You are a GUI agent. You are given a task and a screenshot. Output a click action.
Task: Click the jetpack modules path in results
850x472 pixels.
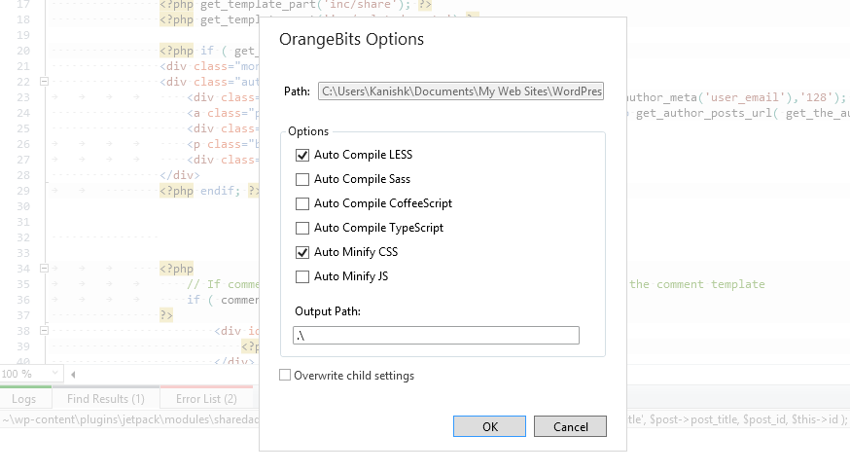[130, 419]
